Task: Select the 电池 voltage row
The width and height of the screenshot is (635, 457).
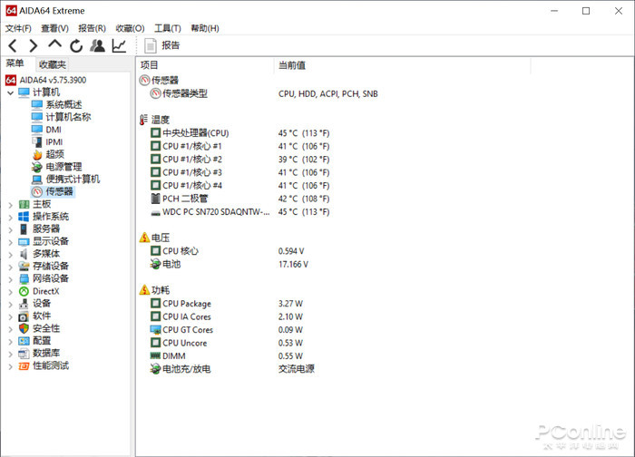Action: point(229,265)
